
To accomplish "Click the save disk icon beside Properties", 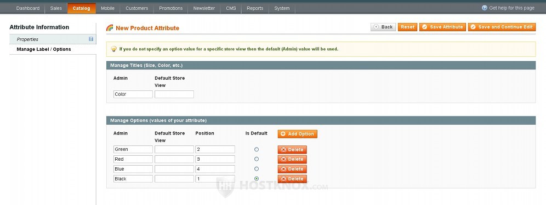I will [91, 39].
